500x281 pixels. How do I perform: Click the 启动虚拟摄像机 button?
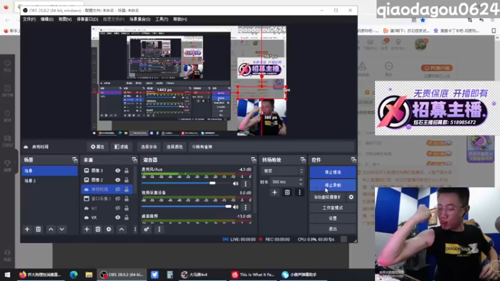pos(327,197)
